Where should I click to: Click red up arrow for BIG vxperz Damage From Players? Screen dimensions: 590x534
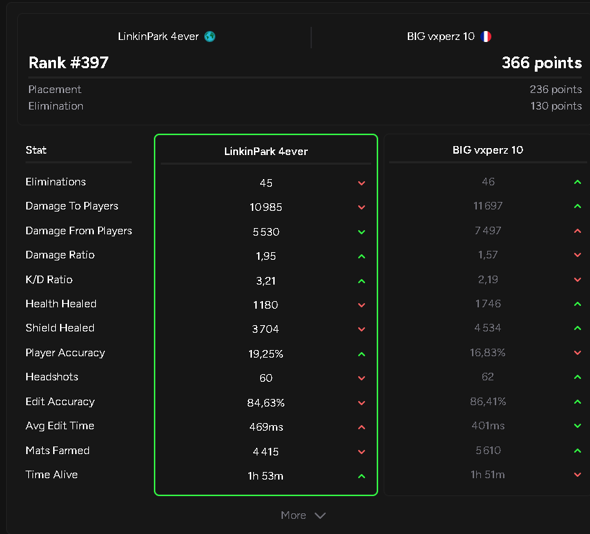click(578, 231)
